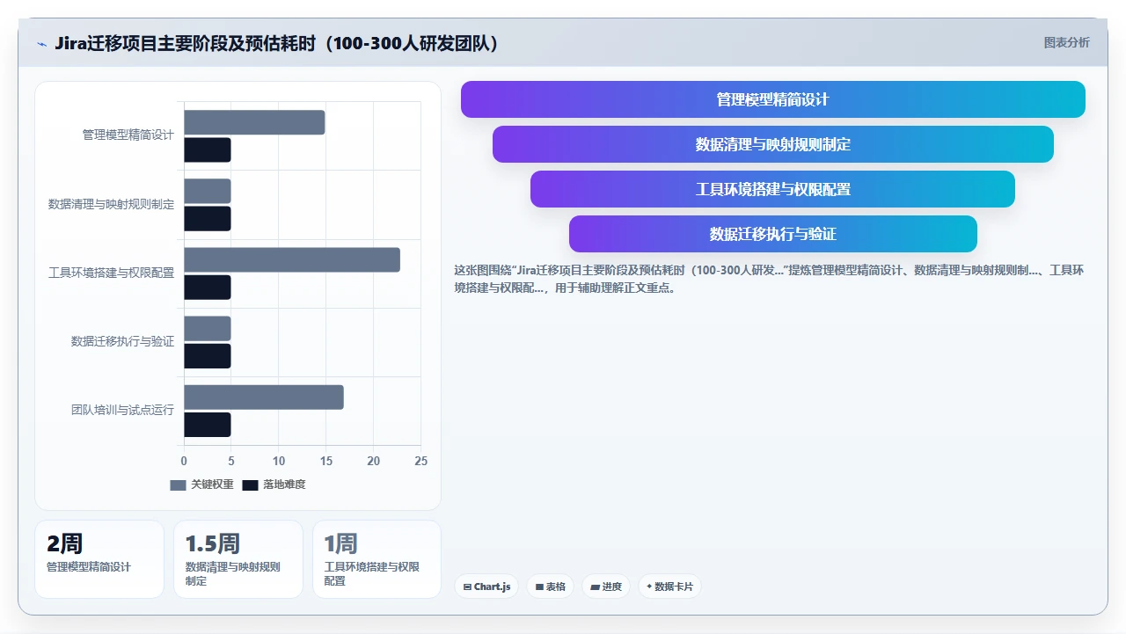
Task: Toggle the 落地难度 legend entry
Action: pyautogui.click(x=274, y=485)
